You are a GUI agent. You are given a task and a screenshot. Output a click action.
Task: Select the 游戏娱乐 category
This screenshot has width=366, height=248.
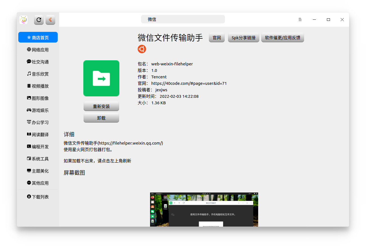(x=38, y=110)
